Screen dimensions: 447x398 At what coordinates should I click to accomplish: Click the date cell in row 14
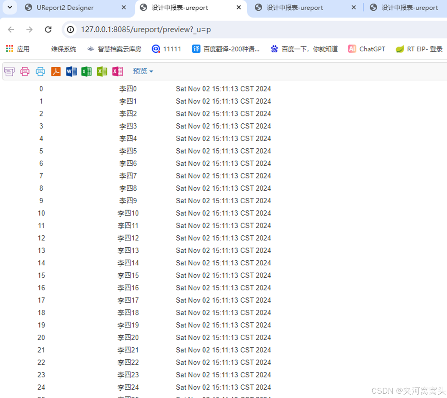click(x=223, y=263)
